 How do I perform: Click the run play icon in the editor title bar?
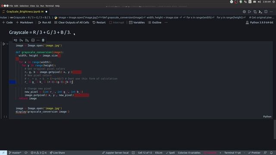coord(249,12)
